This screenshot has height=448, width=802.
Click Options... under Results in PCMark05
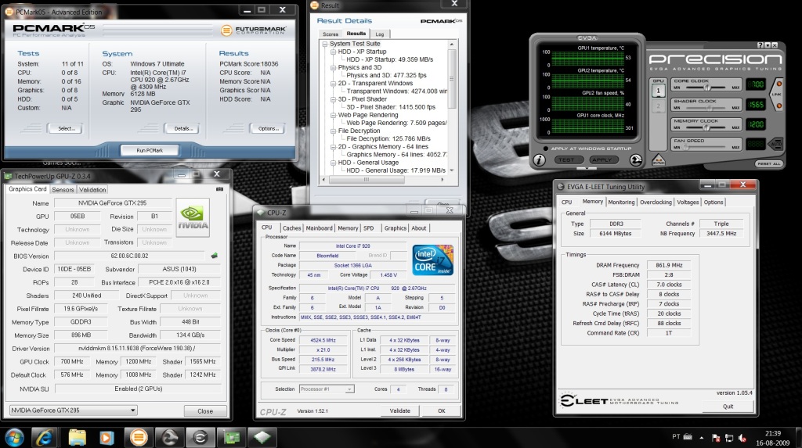point(268,129)
